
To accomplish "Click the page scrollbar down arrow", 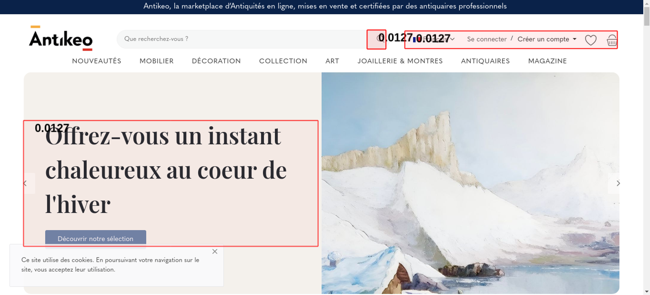I will click(647, 291).
